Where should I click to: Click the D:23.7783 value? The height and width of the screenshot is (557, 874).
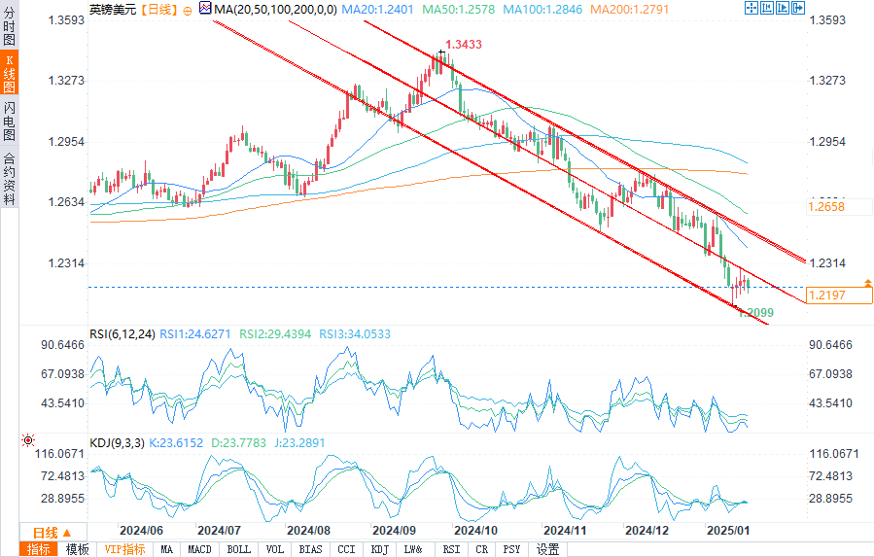(x=238, y=442)
